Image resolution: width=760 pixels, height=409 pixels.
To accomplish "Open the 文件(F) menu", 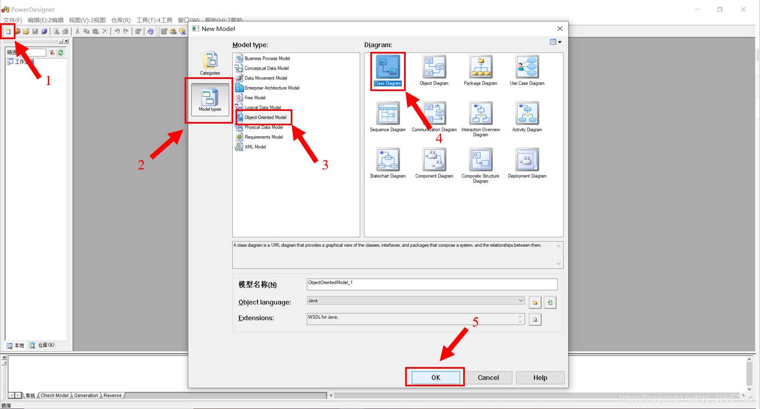I will pos(13,20).
